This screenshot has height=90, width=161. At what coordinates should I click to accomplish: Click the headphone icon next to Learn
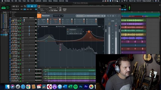[103, 26]
